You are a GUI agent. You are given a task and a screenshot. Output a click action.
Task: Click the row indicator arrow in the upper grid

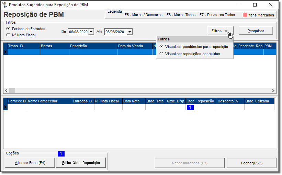5,52
